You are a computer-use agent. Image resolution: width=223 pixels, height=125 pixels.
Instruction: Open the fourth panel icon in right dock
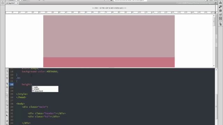[x=221, y=14]
